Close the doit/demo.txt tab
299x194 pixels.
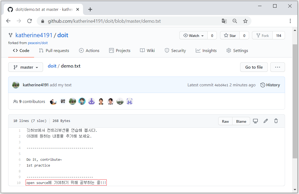coord(78,9)
